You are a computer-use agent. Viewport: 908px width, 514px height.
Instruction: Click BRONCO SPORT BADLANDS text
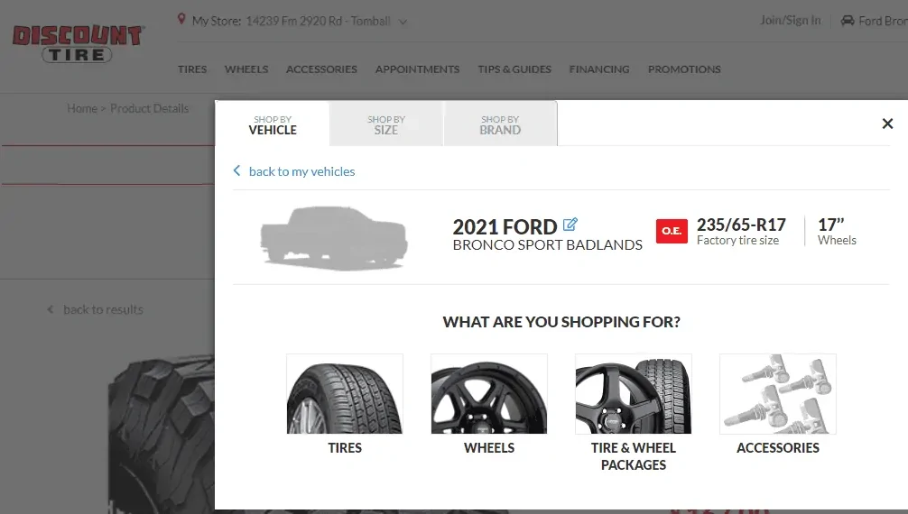pyautogui.click(x=547, y=245)
